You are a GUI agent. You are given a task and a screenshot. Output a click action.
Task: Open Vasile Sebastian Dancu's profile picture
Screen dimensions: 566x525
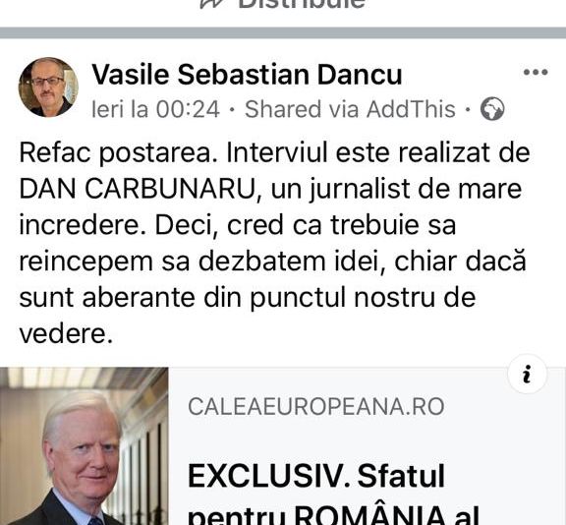tap(48, 87)
